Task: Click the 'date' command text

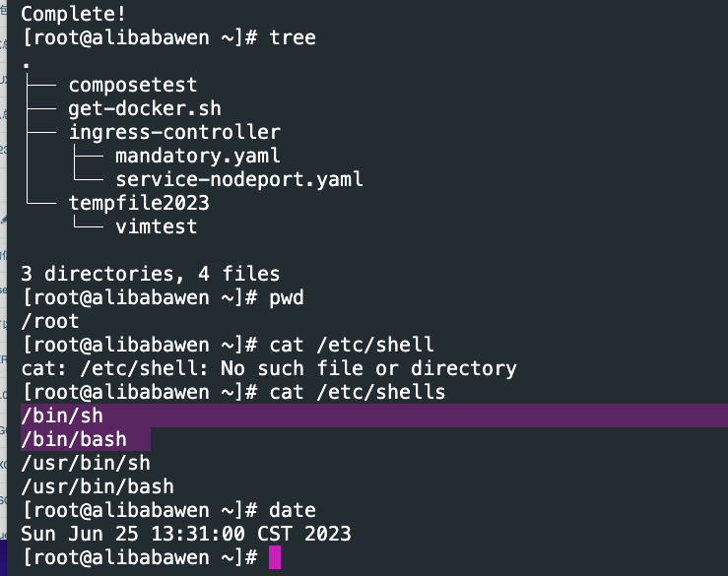Action: point(293,510)
